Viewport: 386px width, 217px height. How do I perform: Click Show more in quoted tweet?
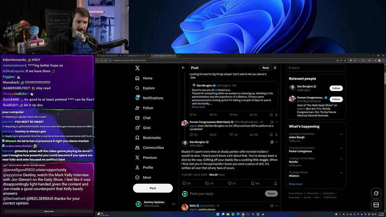pyautogui.click(x=198, y=107)
